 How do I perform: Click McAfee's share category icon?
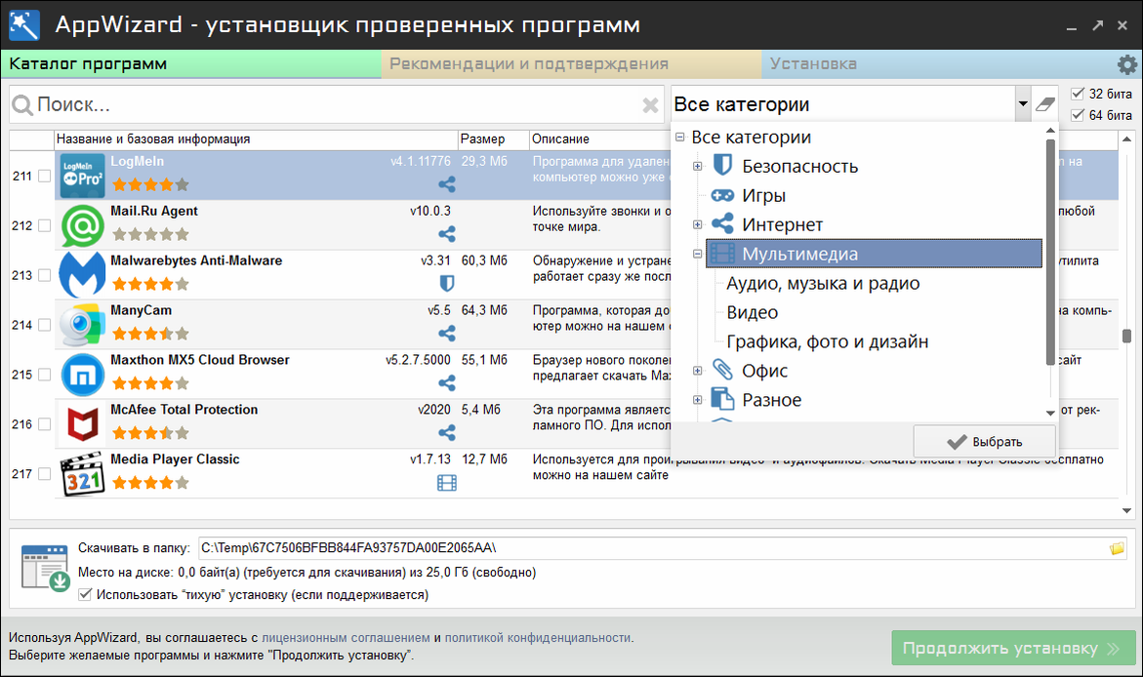point(447,433)
